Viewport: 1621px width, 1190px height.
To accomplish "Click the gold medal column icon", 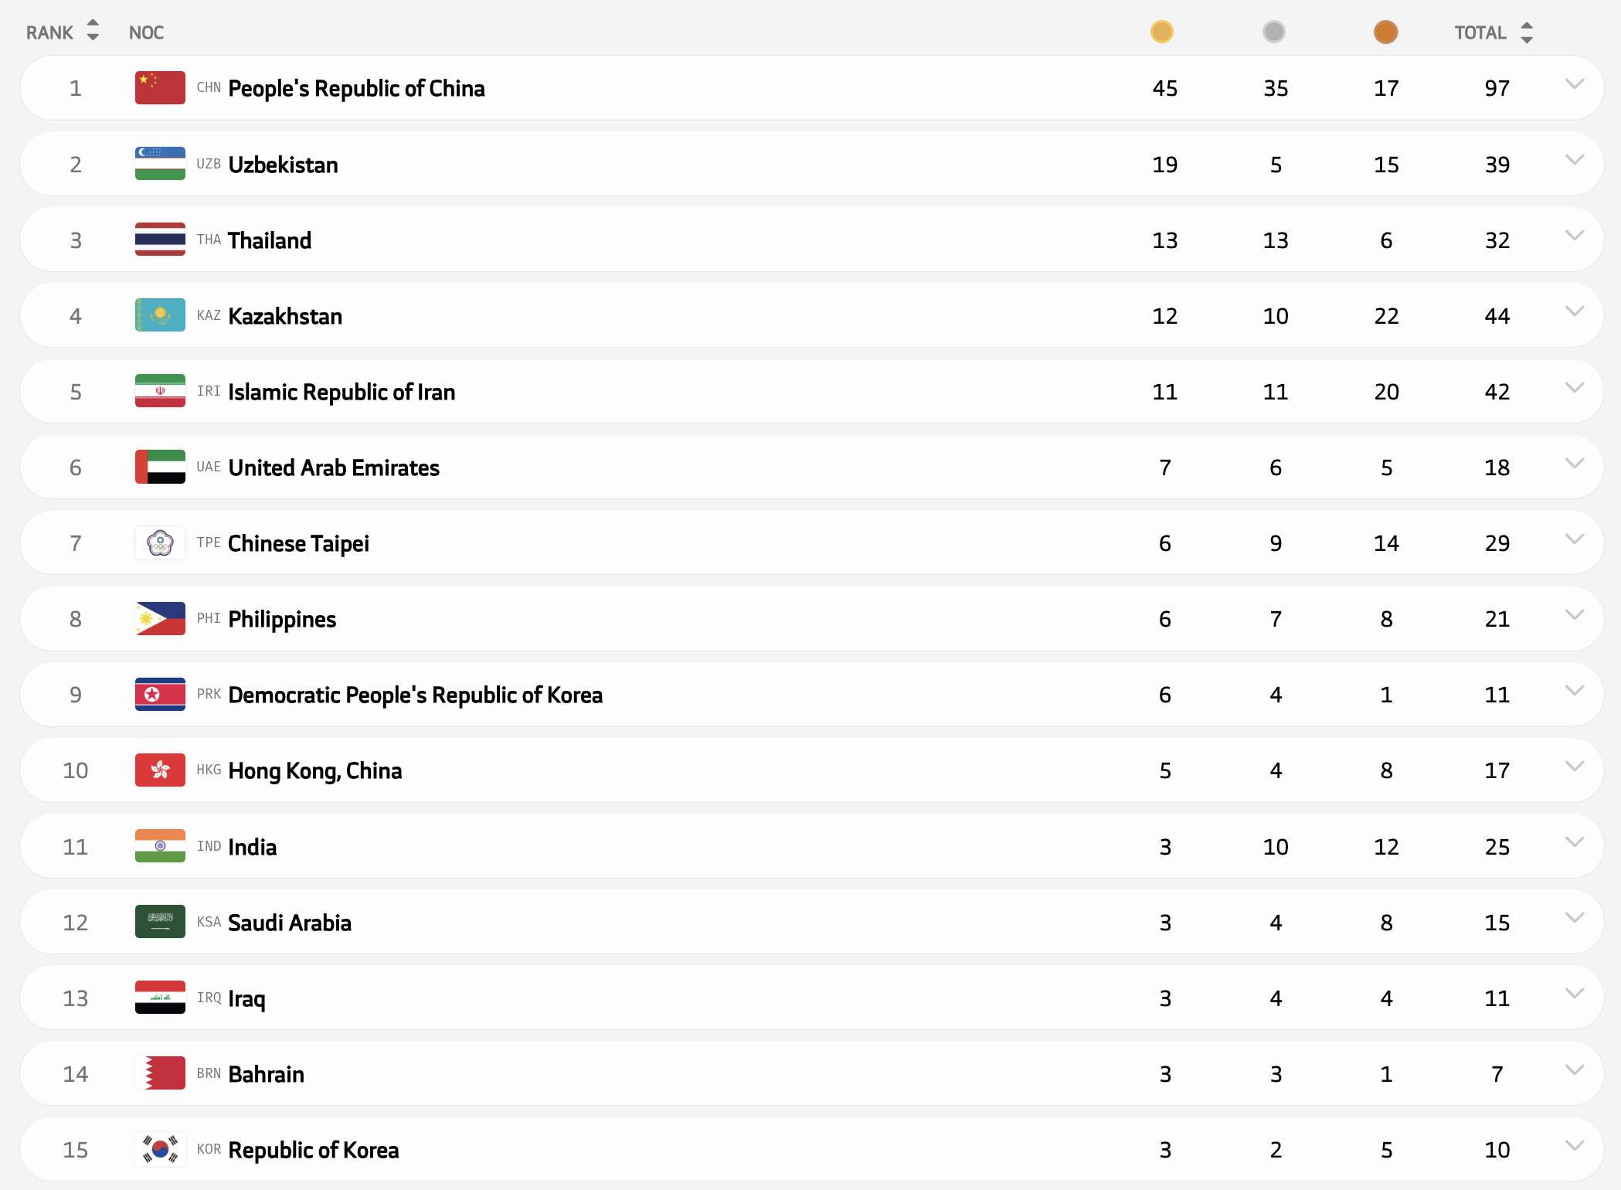I will 1161,32.
